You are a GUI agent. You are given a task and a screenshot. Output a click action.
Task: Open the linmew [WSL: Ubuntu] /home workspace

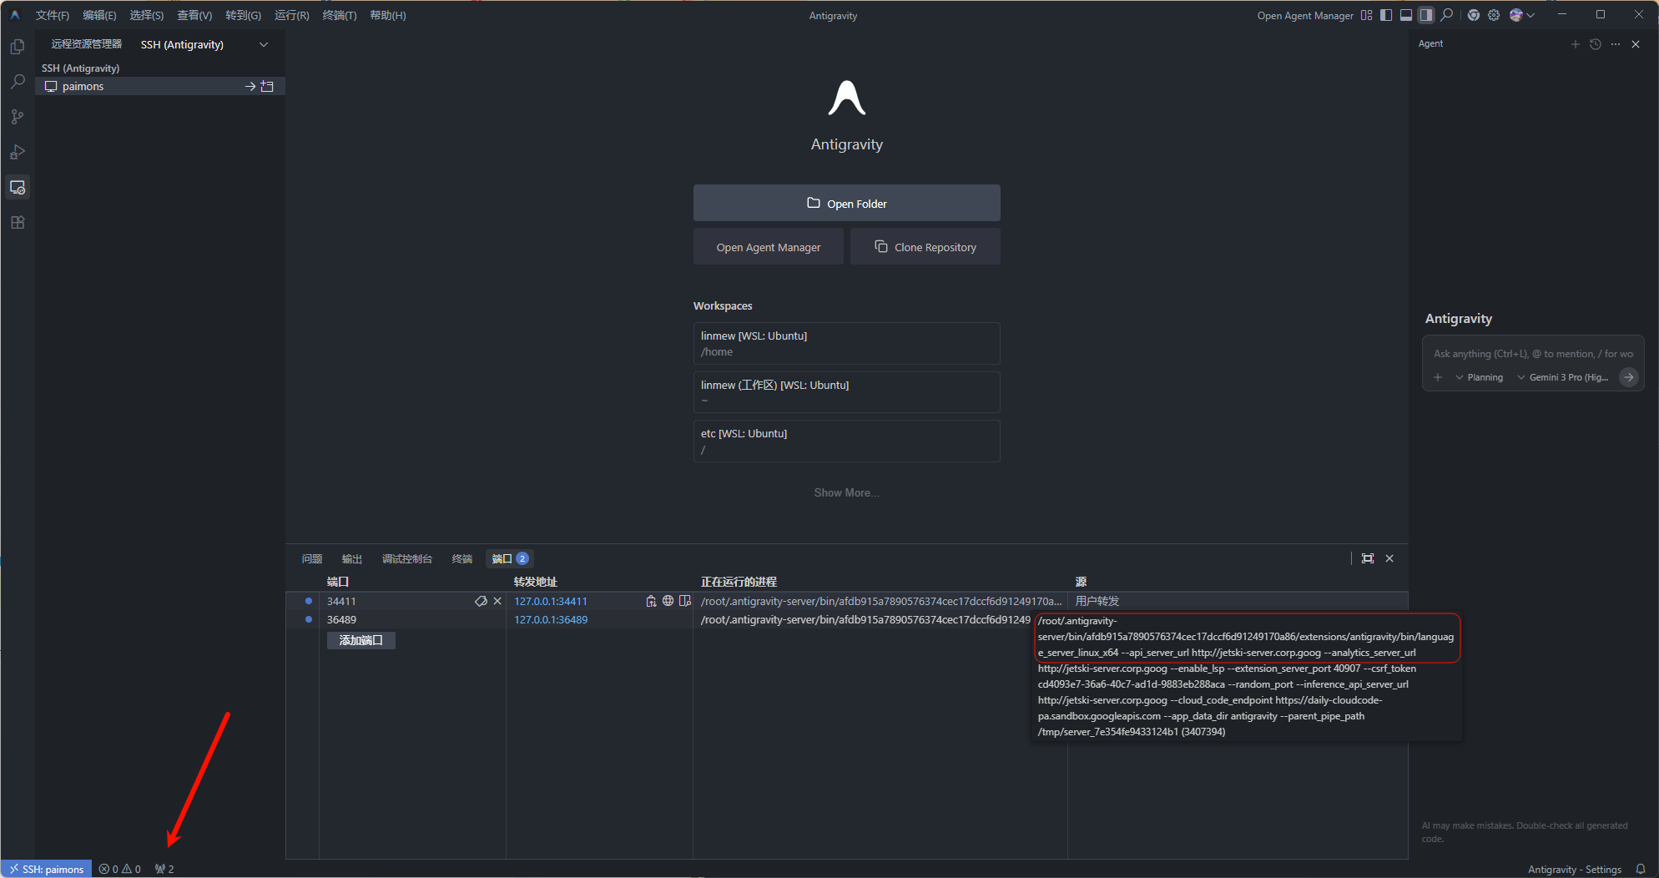click(x=846, y=343)
